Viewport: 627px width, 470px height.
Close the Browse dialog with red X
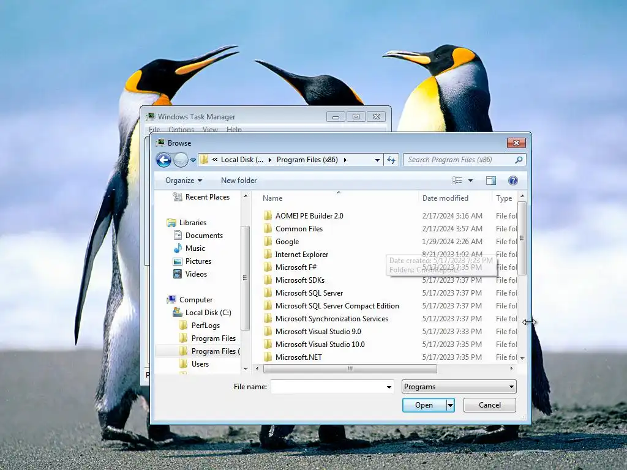click(x=516, y=143)
